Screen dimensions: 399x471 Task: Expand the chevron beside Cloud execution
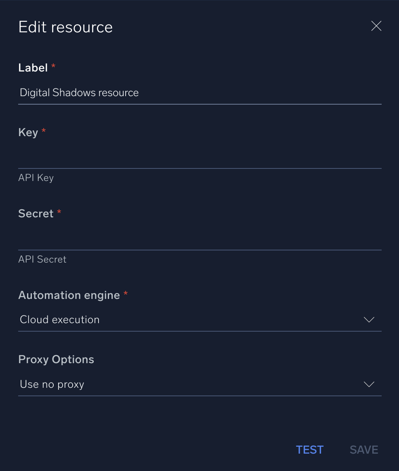(x=369, y=320)
